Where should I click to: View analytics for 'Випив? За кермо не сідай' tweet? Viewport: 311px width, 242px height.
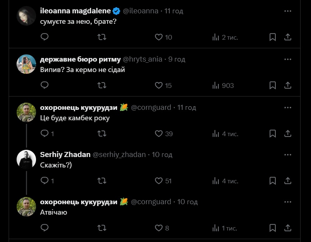click(x=216, y=85)
